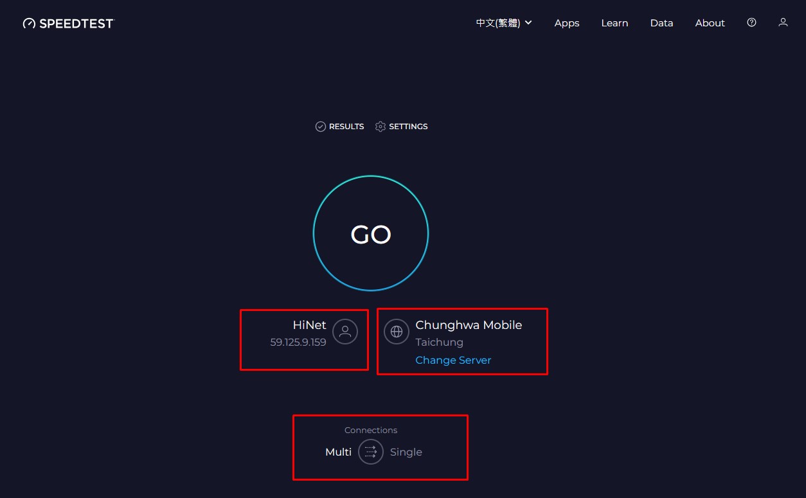Click the gear icon beside SETTINGS
Screen dimensions: 806x498
[x=381, y=127]
